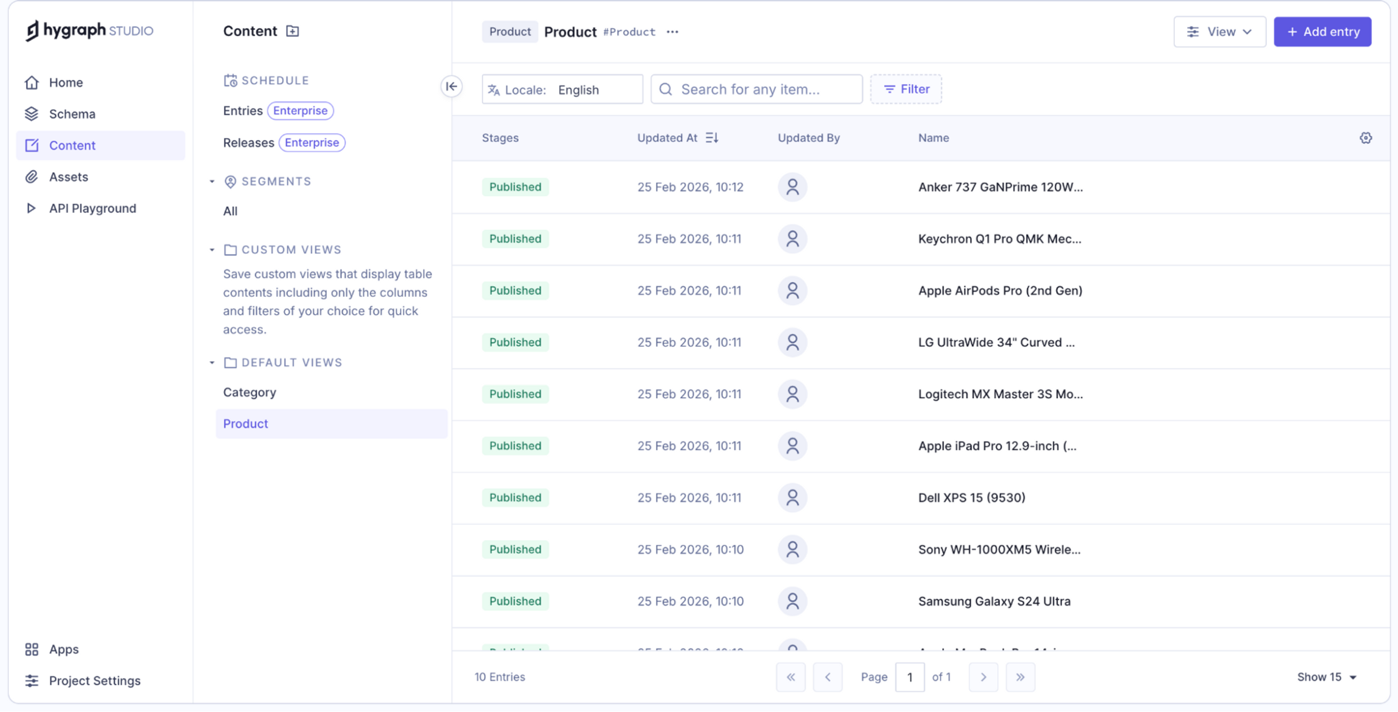
Task: Open Entries under Schedule
Action: coord(242,111)
